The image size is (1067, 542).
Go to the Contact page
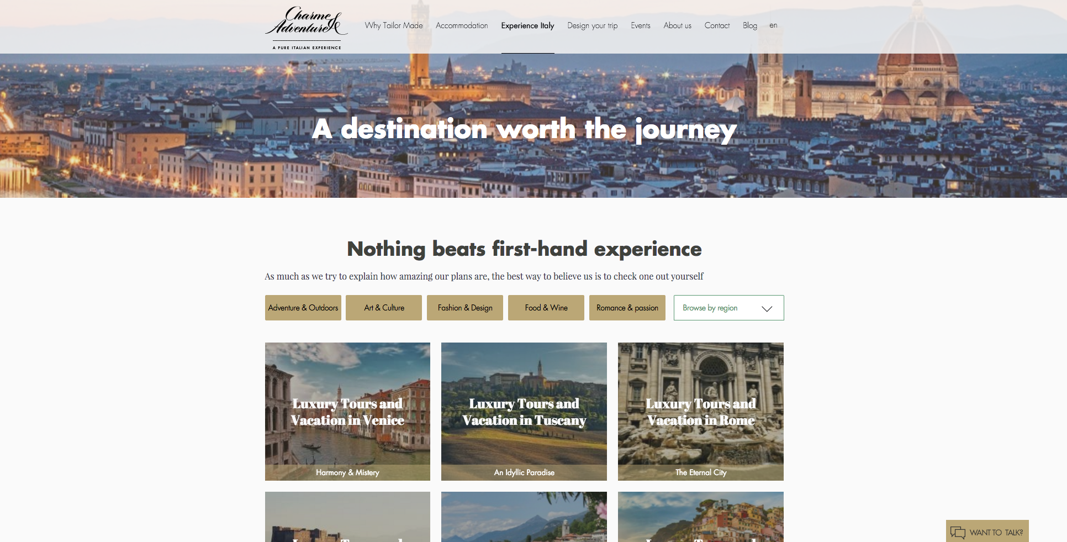click(x=717, y=25)
